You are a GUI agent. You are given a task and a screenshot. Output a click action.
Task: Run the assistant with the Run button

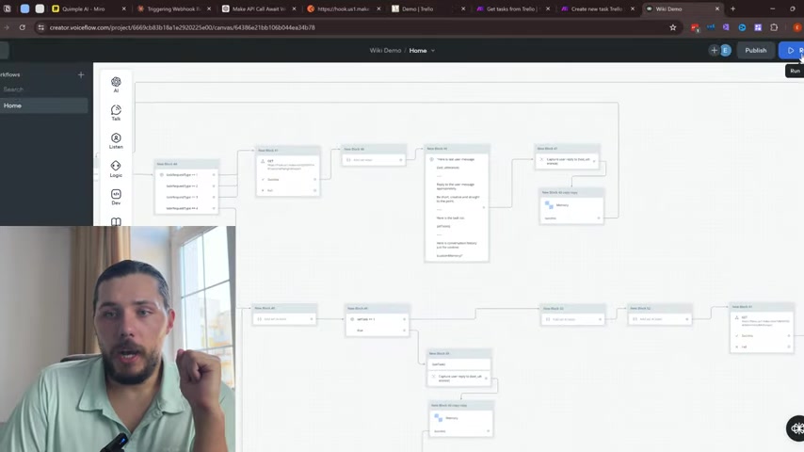coord(792,50)
